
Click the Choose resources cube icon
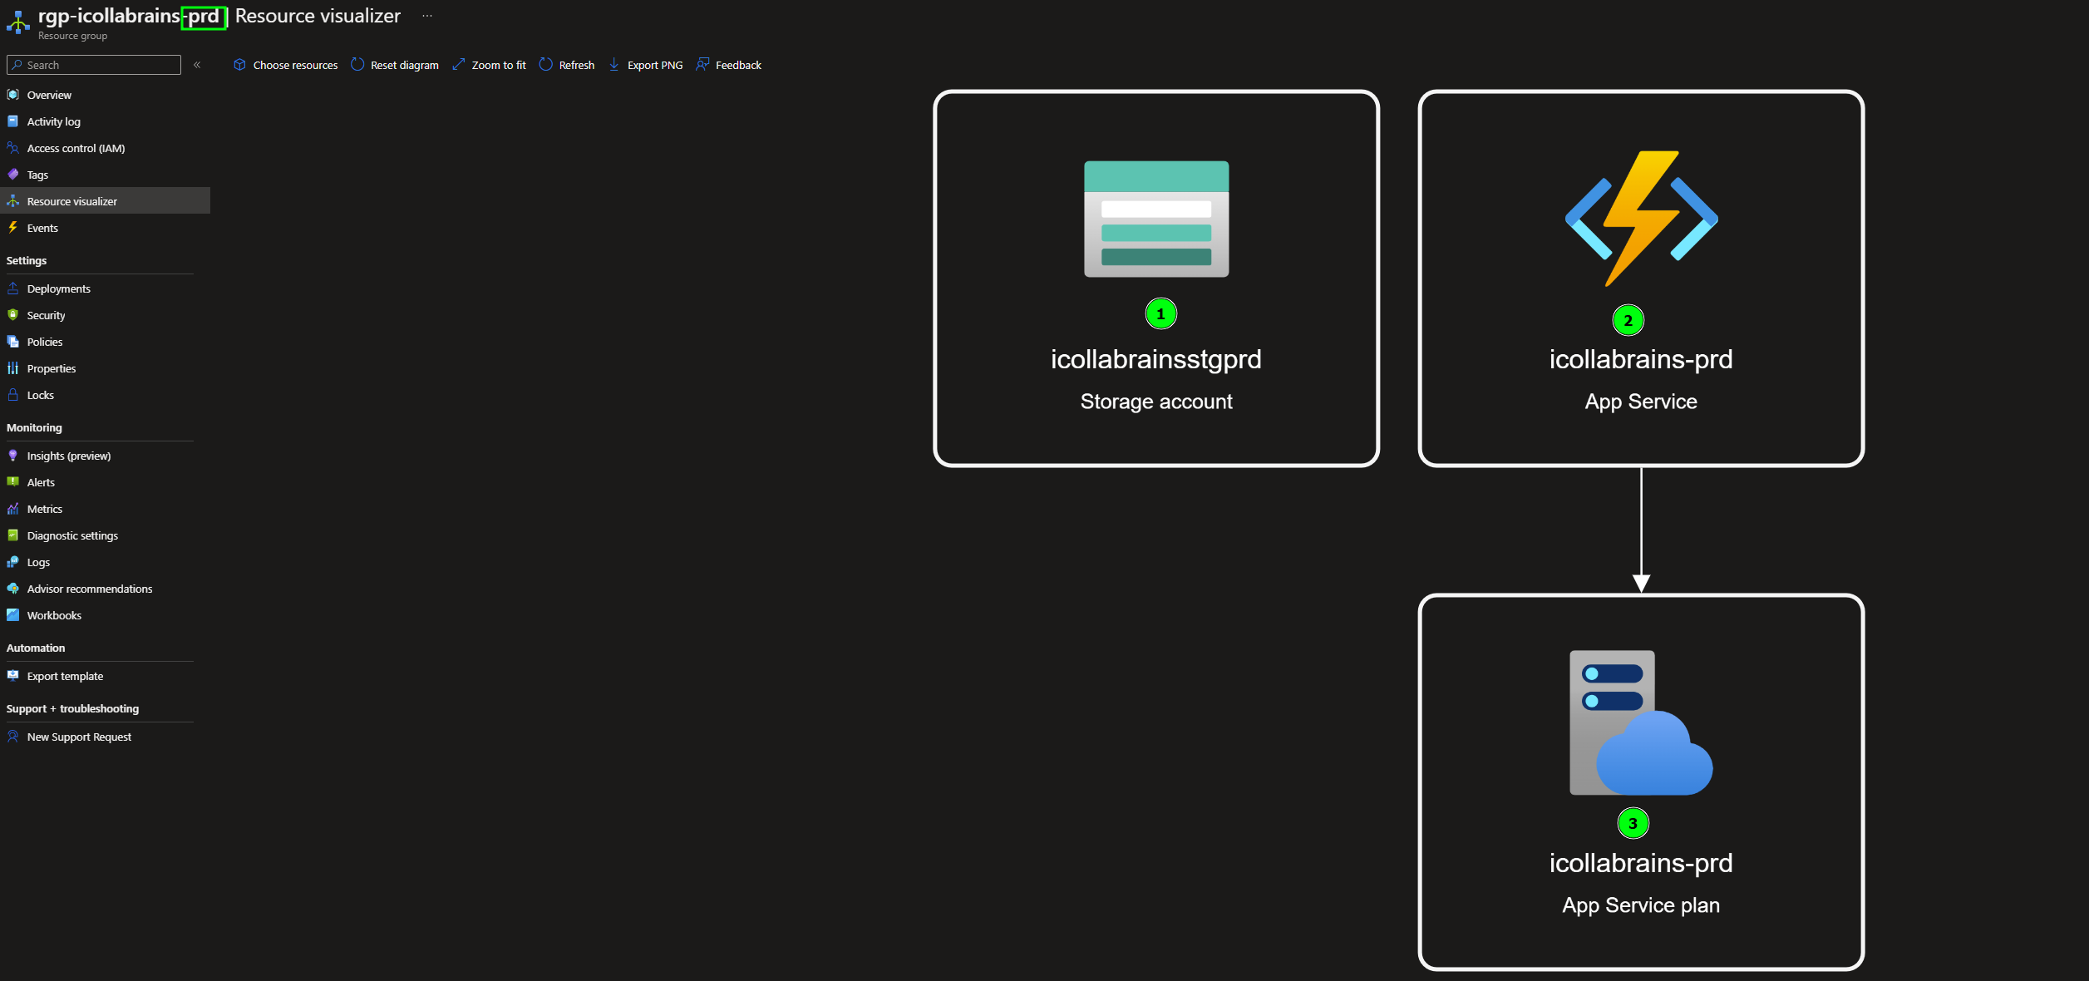[239, 65]
